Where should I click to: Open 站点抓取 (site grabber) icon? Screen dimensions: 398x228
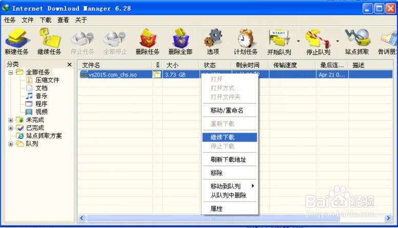[x=357, y=41]
